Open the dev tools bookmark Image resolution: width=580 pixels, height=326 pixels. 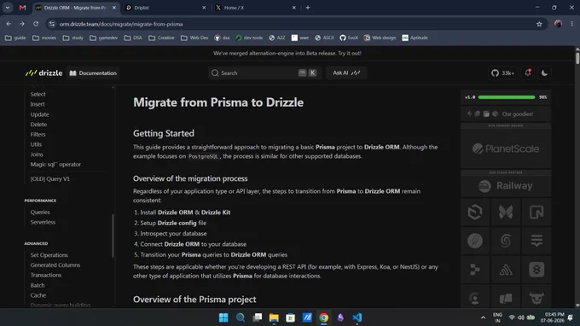[x=249, y=38]
